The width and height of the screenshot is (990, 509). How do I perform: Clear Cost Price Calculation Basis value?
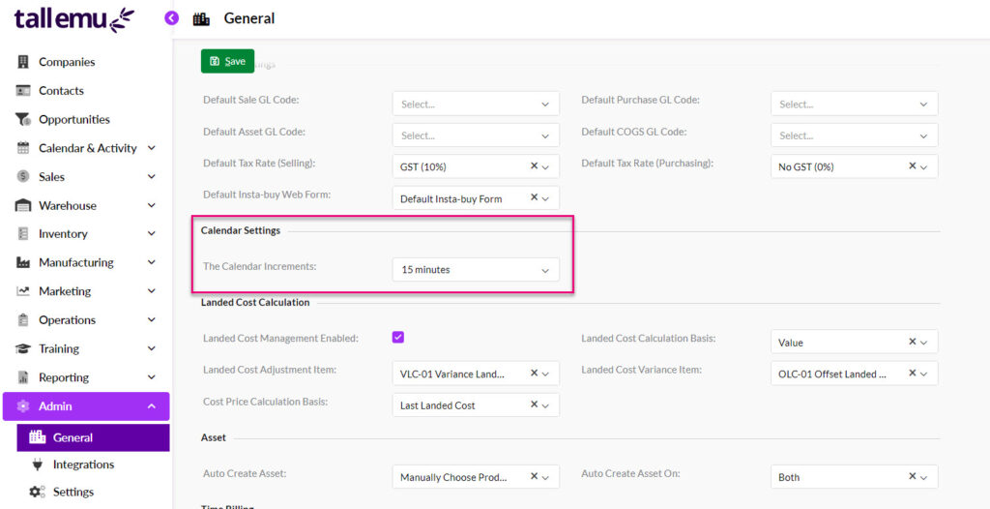point(534,404)
